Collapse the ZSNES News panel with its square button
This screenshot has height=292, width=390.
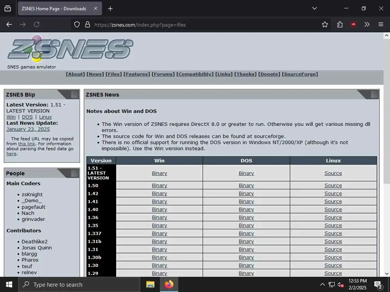(x=374, y=95)
